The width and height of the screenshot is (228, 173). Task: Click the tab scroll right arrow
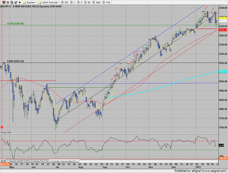[5, 161]
